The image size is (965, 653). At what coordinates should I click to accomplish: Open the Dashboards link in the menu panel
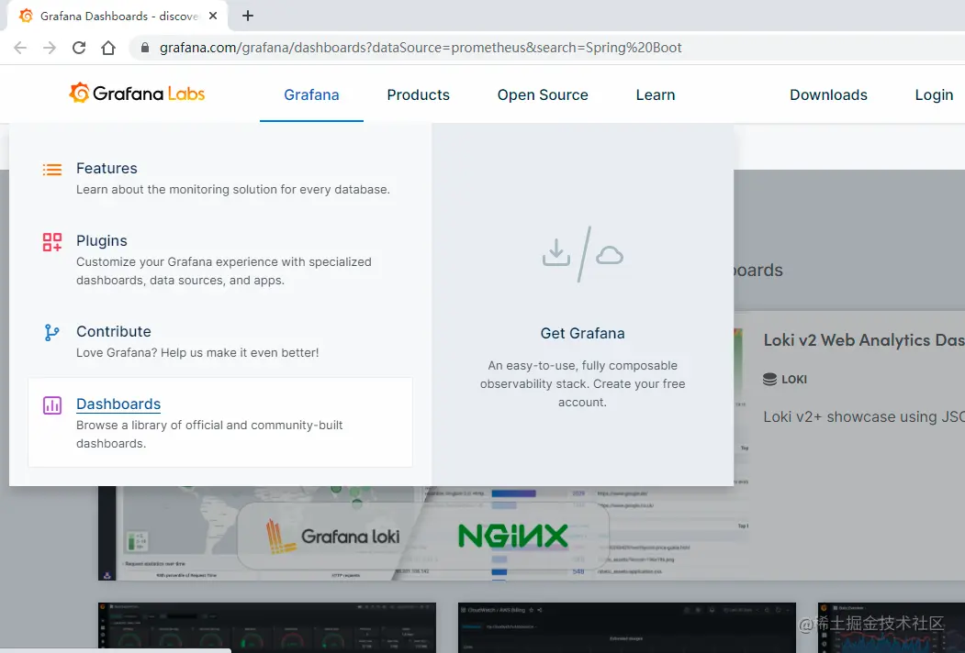coord(118,404)
